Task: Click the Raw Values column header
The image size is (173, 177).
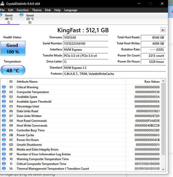Action: [x=143, y=81]
